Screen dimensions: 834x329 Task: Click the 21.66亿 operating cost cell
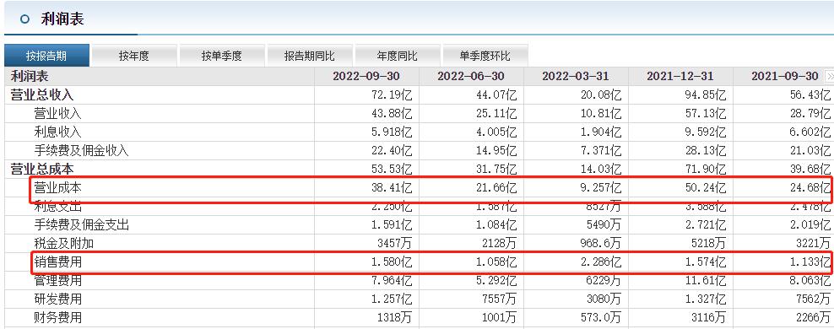tap(496, 188)
